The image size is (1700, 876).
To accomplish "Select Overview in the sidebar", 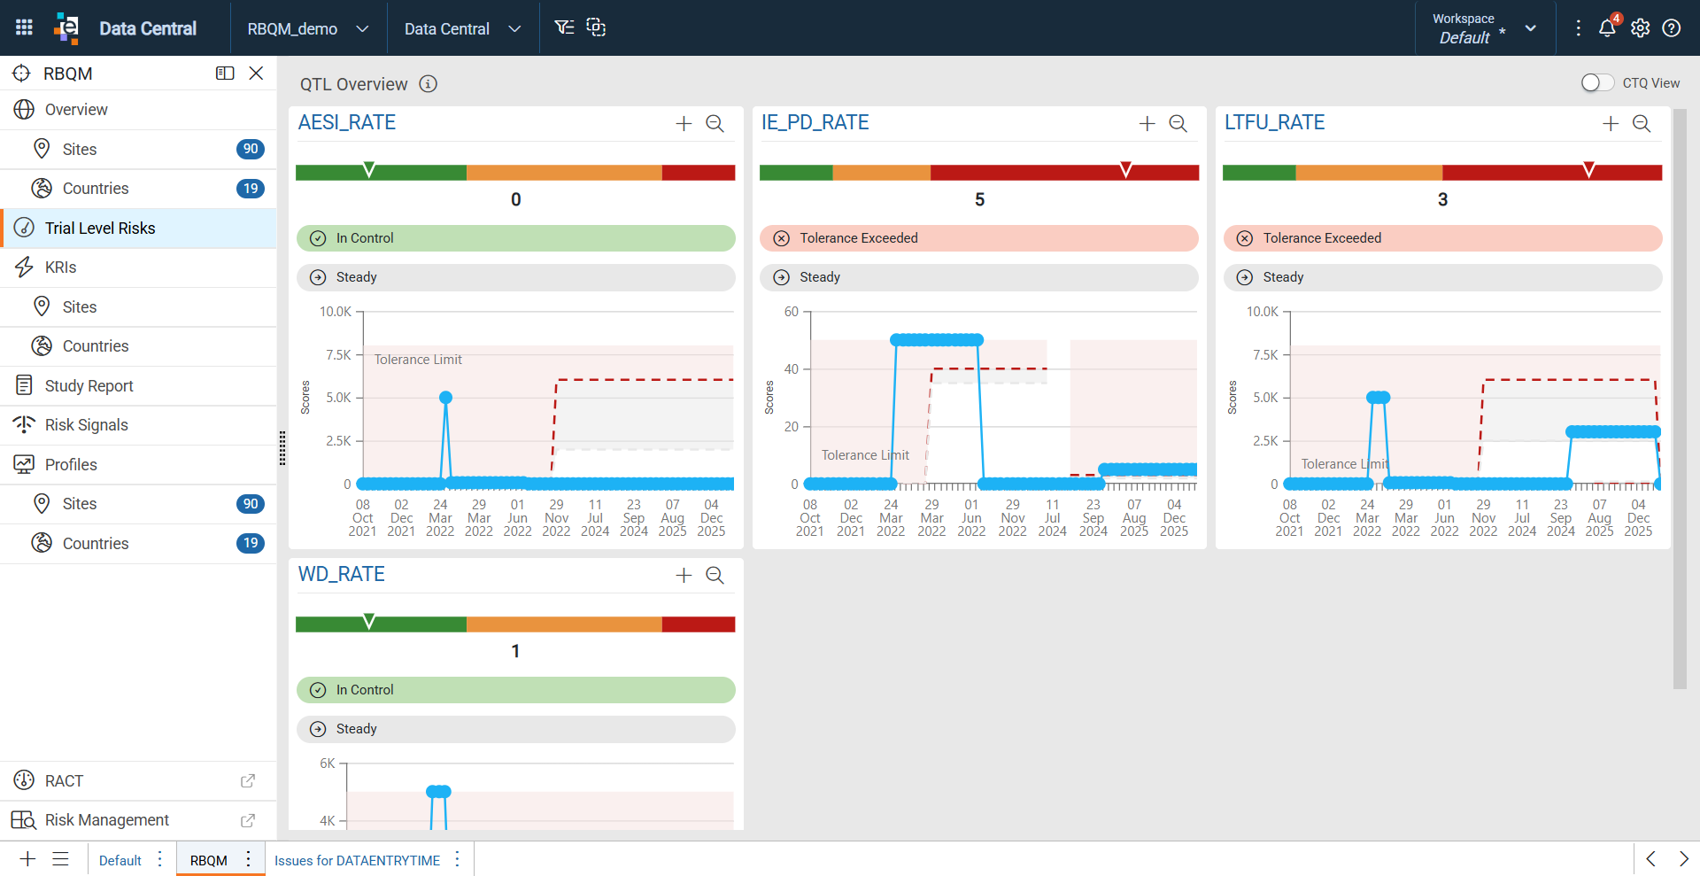I will tap(138, 110).
